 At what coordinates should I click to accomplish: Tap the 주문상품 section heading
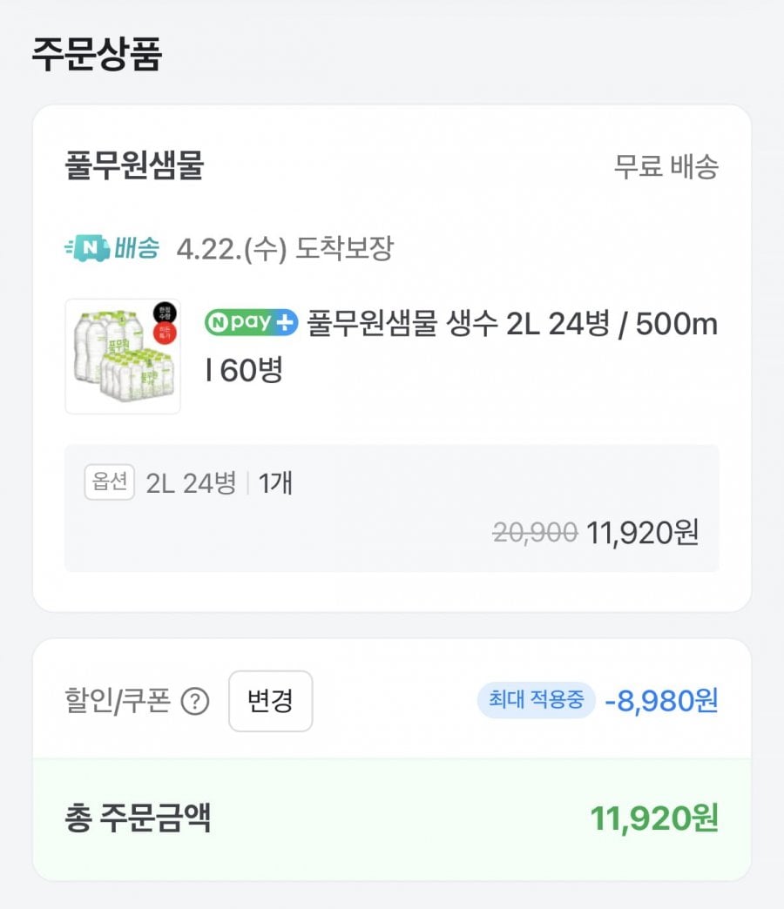pyautogui.click(x=97, y=54)
